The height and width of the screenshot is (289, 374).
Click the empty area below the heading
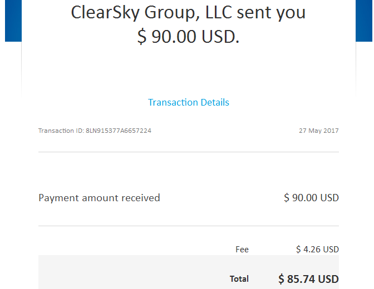click(189, 70)
